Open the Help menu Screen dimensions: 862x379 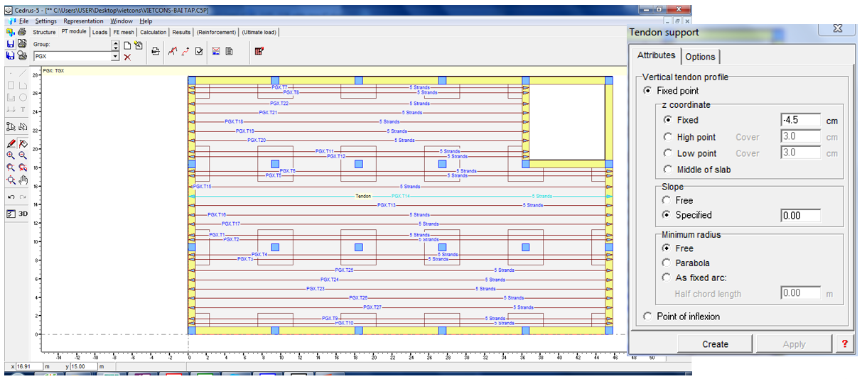tap(146, 21)
